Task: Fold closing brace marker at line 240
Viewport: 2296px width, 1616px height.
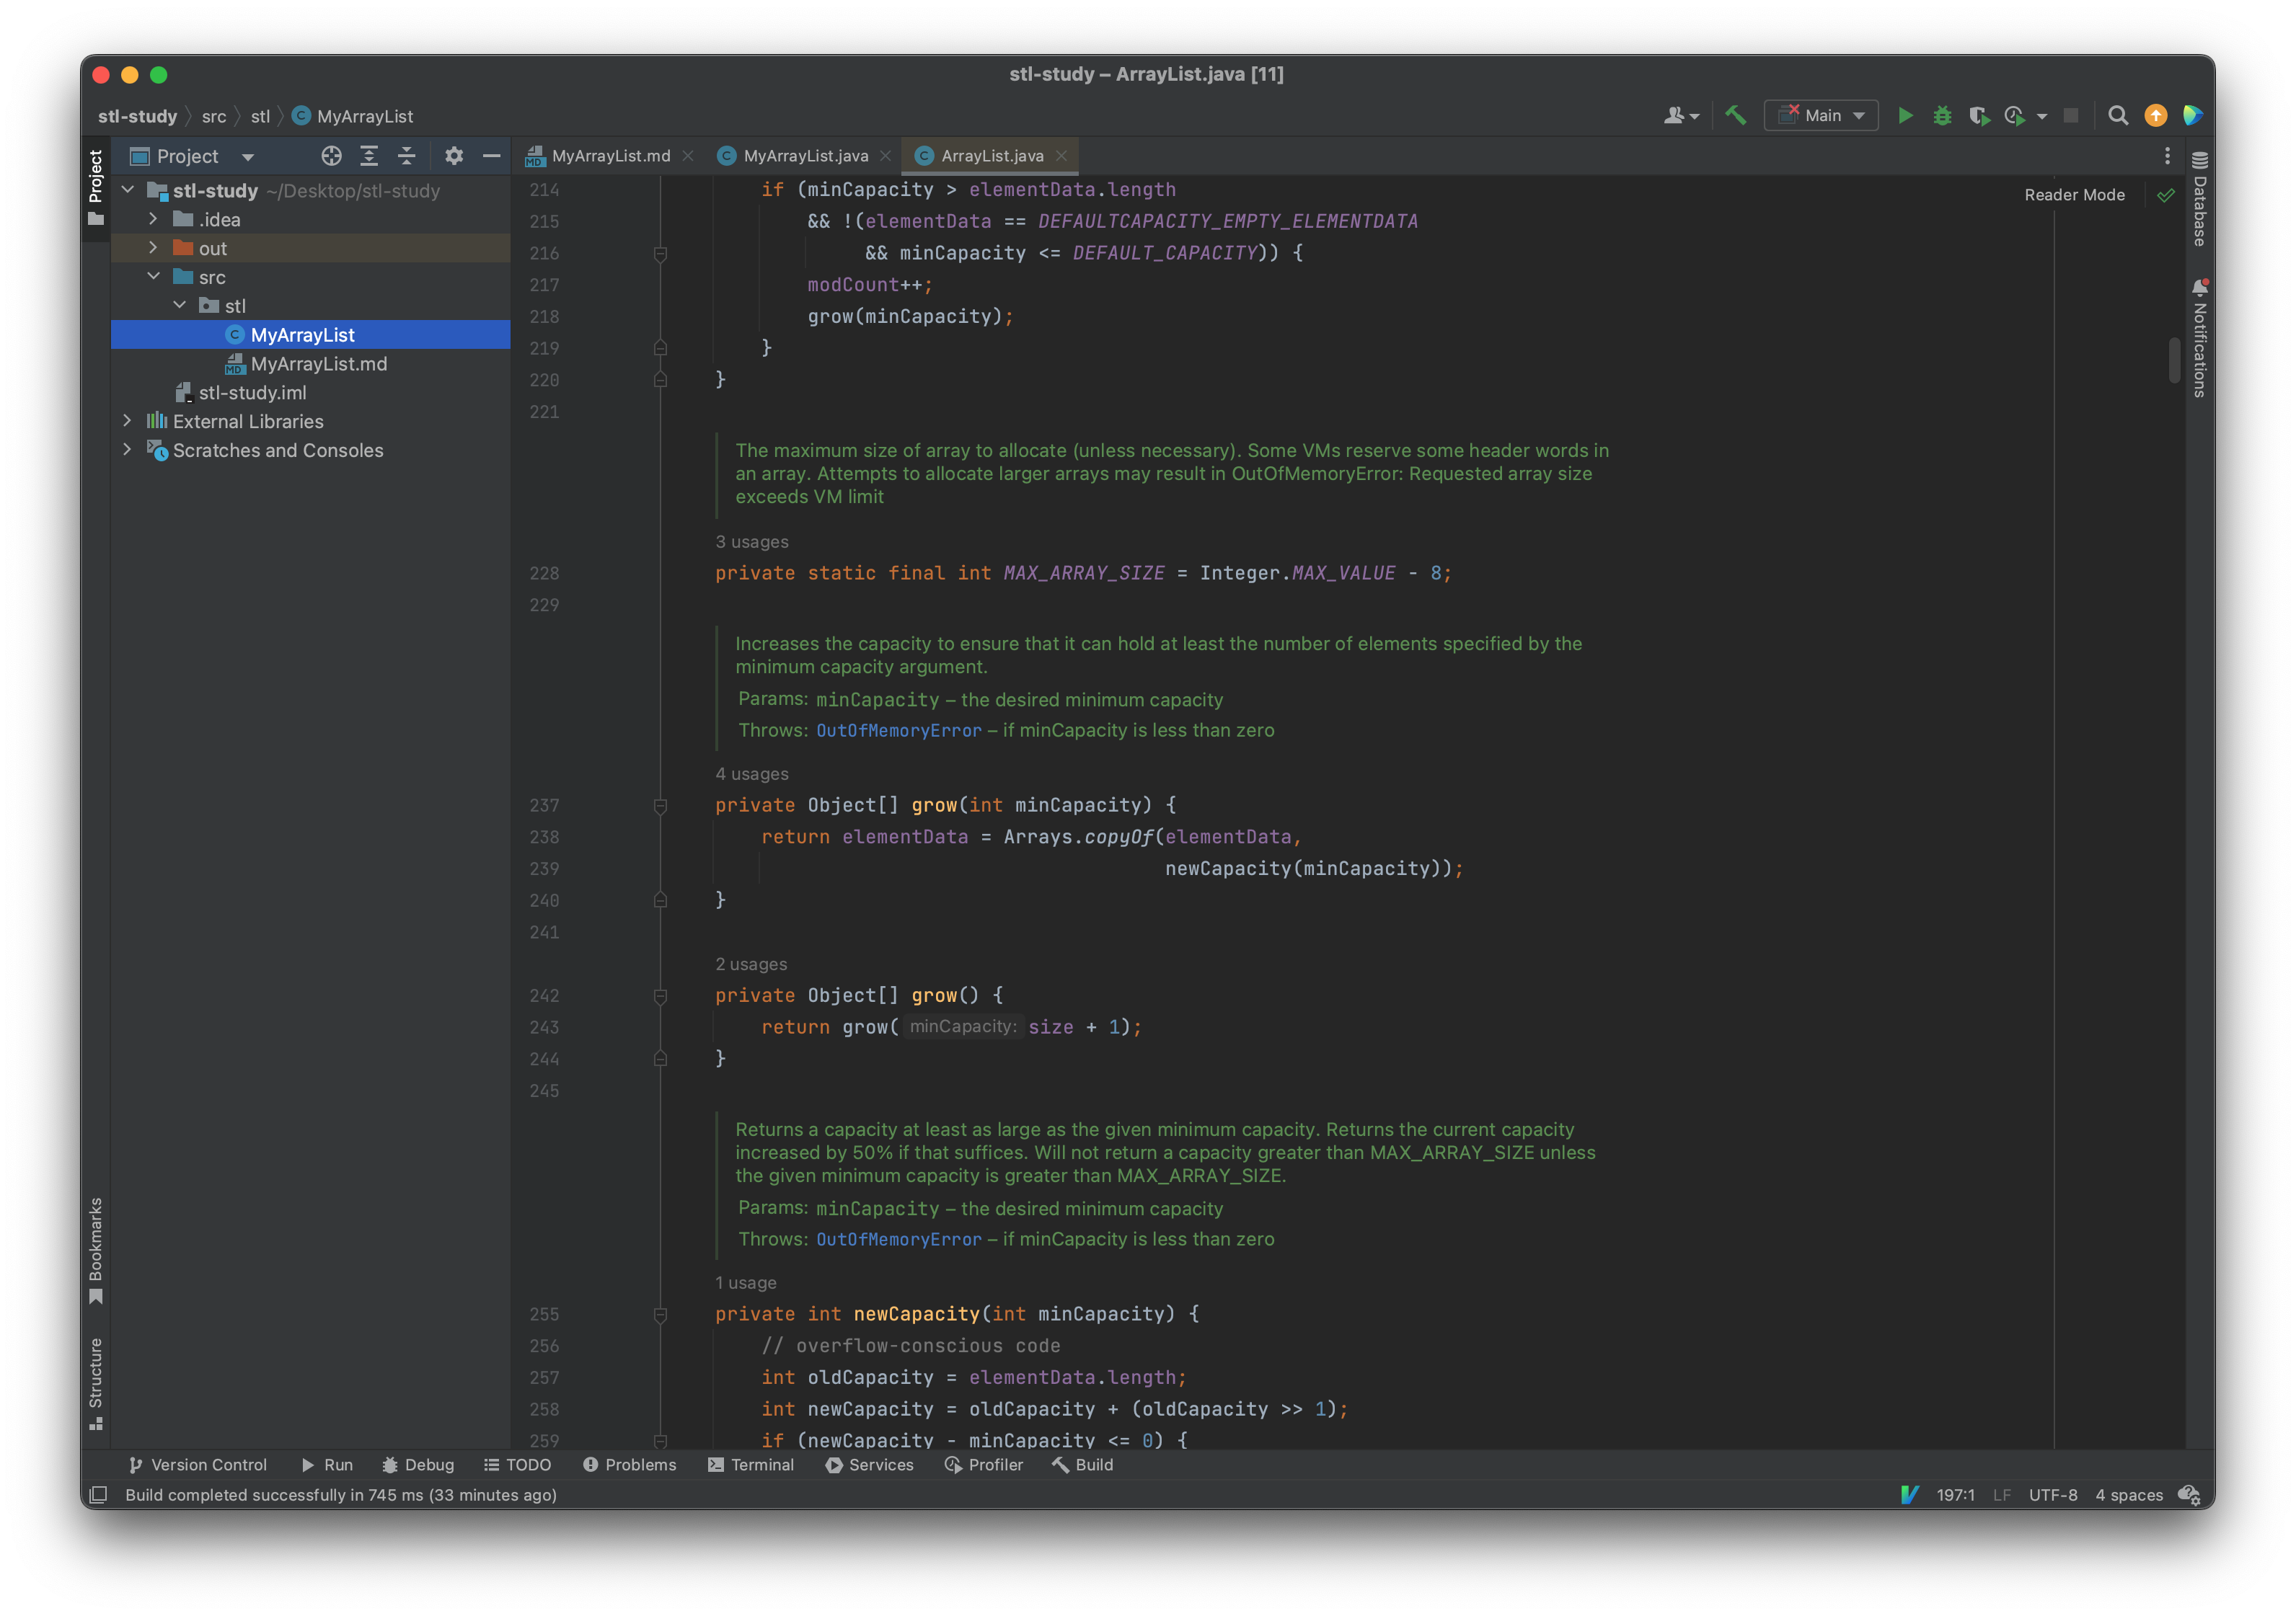Action: (x=660, y=900)
